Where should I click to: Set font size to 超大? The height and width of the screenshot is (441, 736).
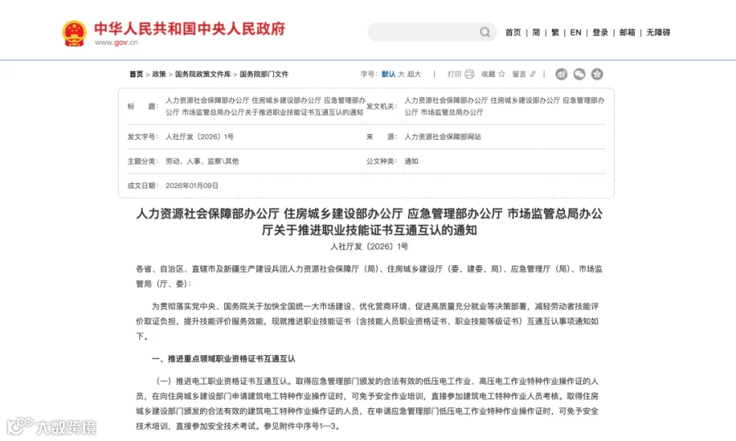[x=414, y=74]
